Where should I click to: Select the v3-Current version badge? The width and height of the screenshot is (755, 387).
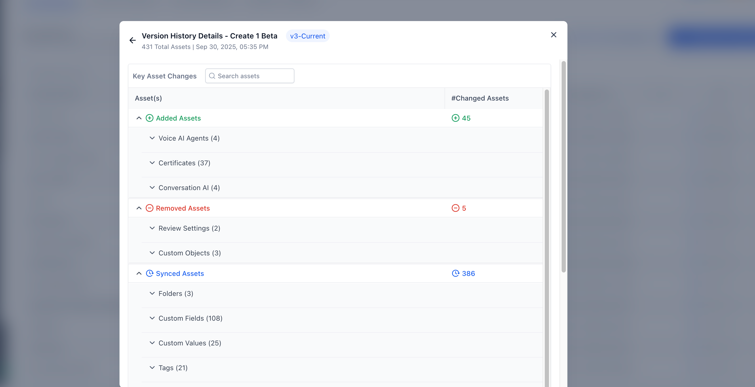tap(307, 36)
